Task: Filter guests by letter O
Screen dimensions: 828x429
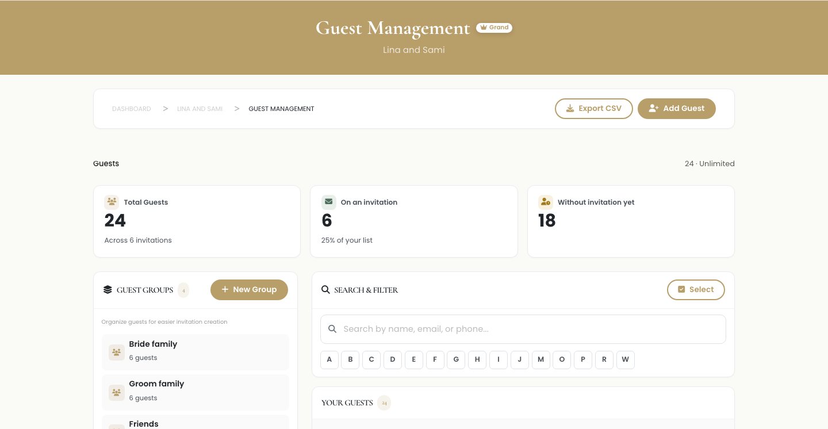Action: point(562,359)
